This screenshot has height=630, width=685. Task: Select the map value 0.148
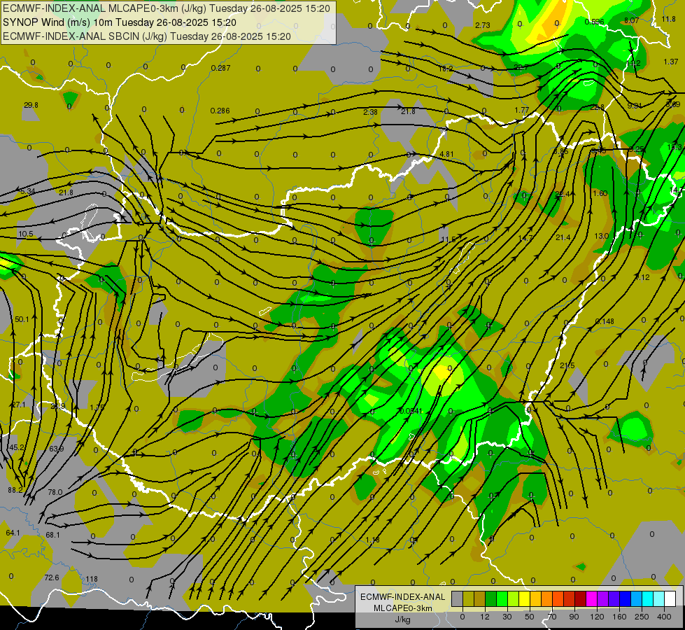(x=605, y=322)
